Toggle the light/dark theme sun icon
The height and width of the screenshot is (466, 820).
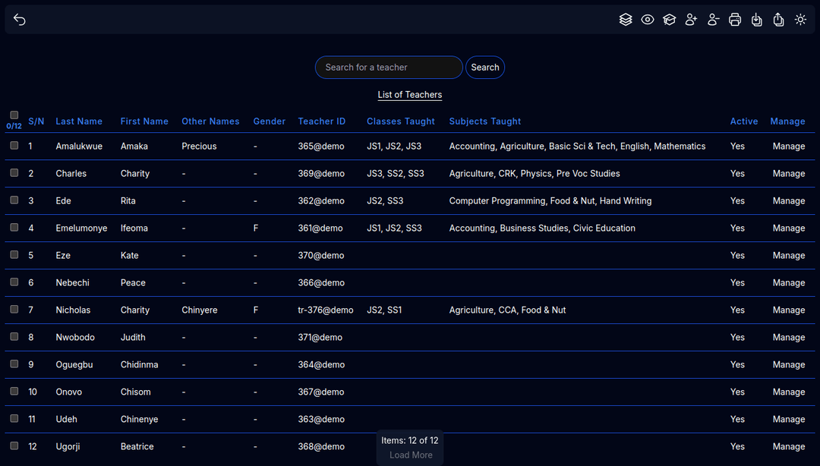click(800, 20)
